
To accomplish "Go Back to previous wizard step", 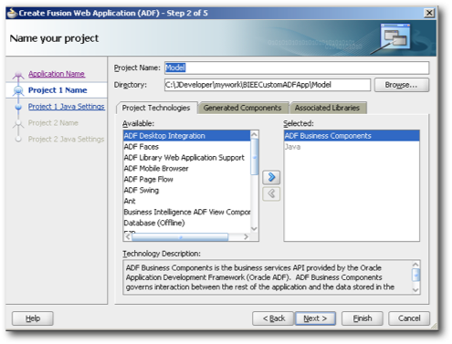I will pos(273,318).
